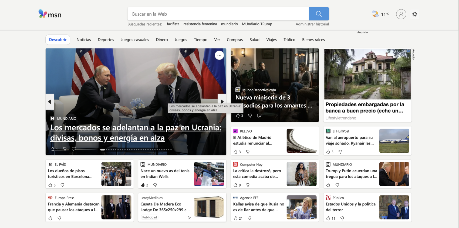
Task: Open the Ryanair plane thumbnail
Action: coord(394,141)
